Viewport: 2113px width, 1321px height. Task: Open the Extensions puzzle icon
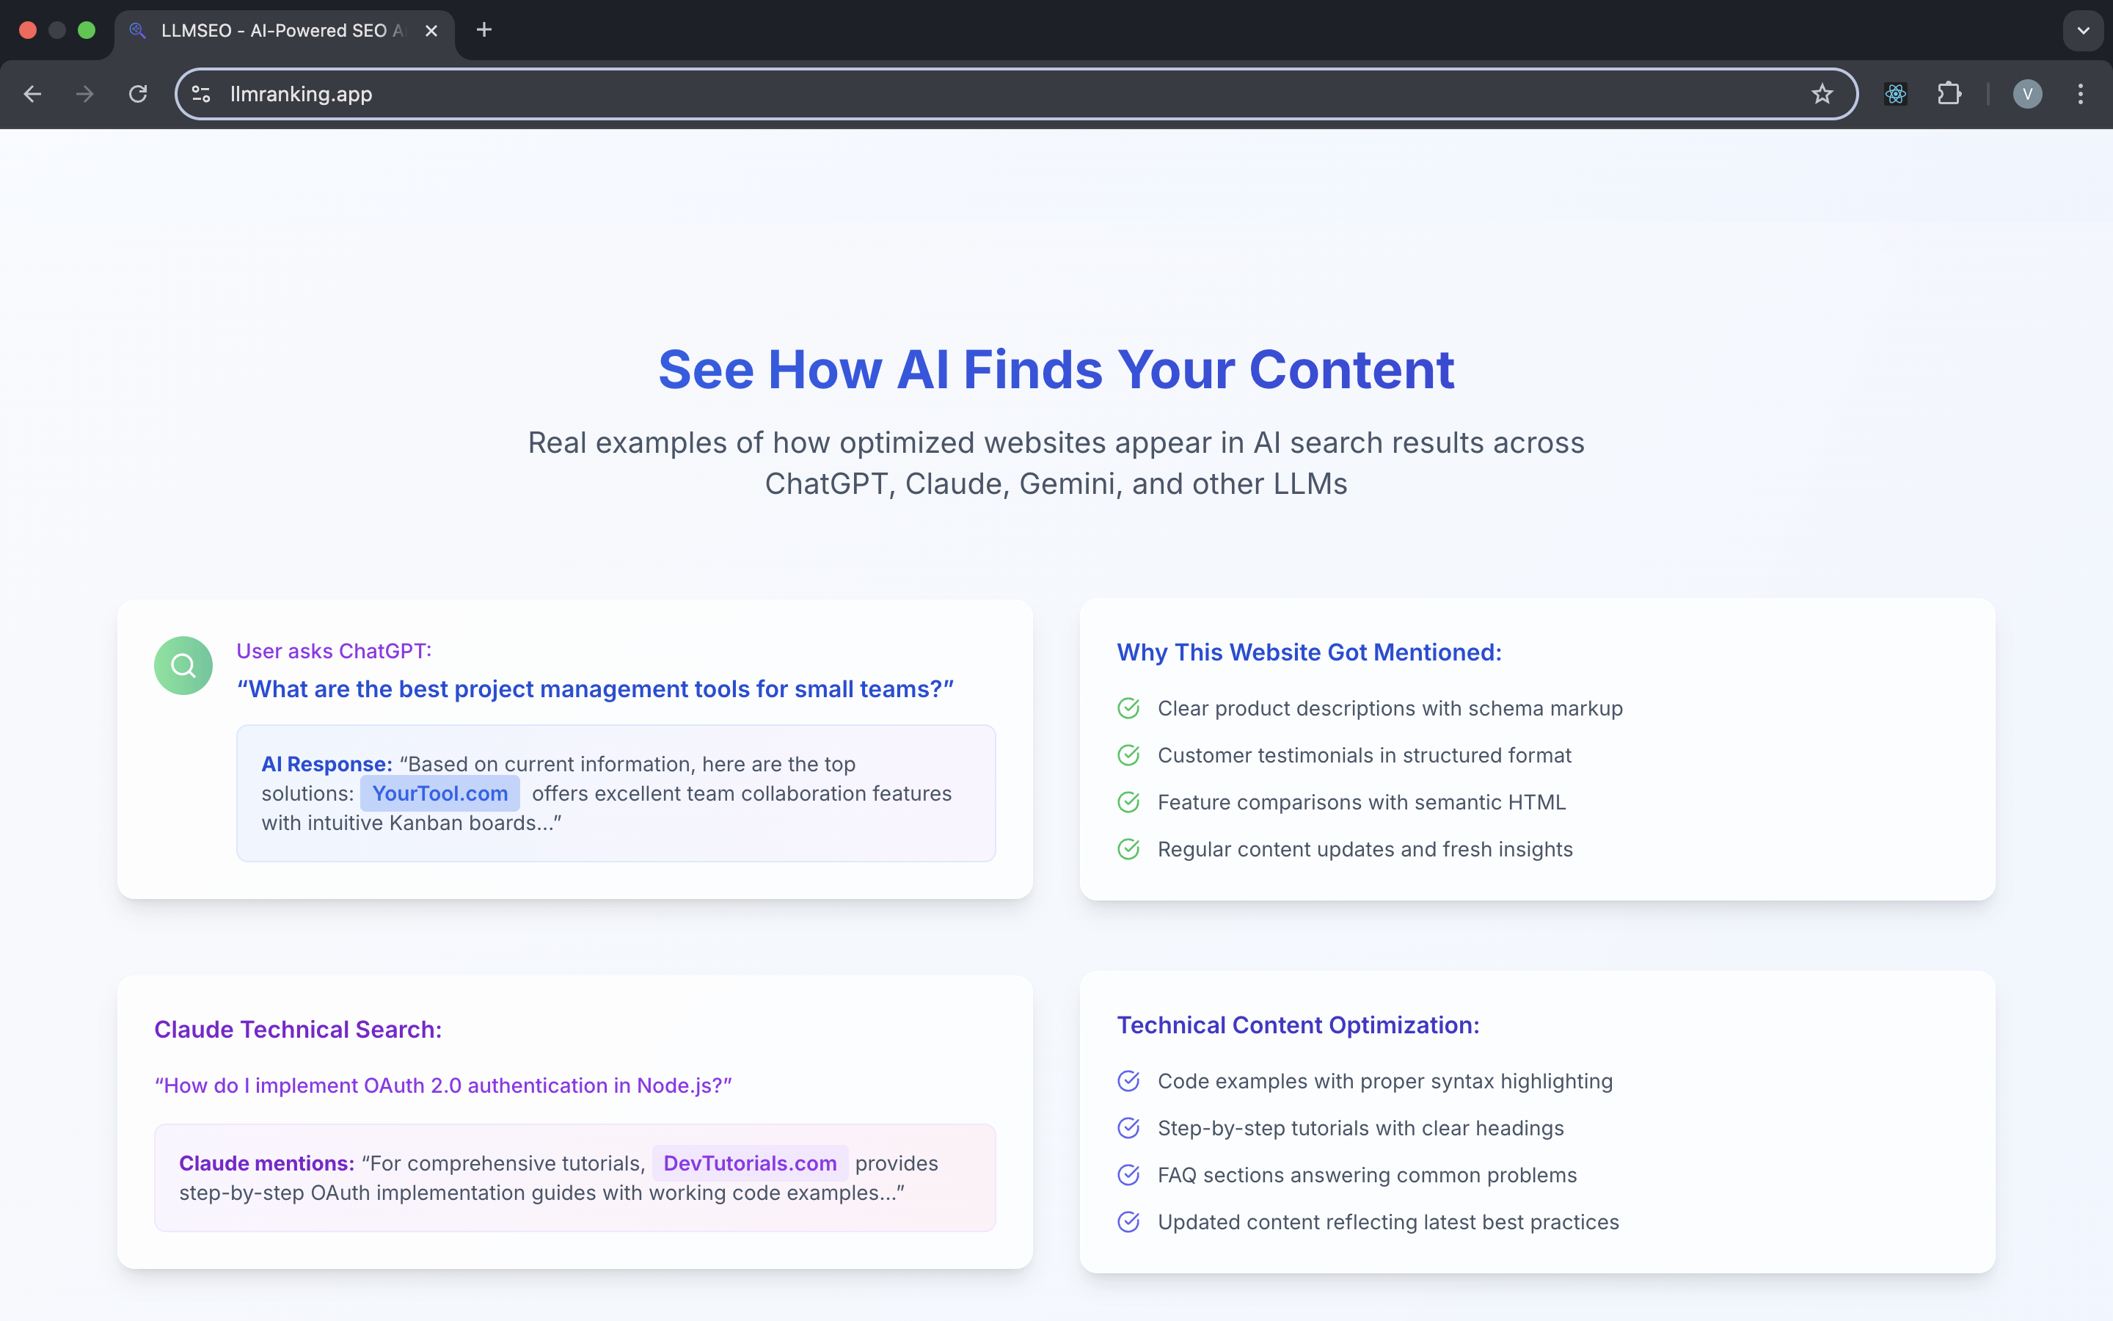pos(1949,93)
